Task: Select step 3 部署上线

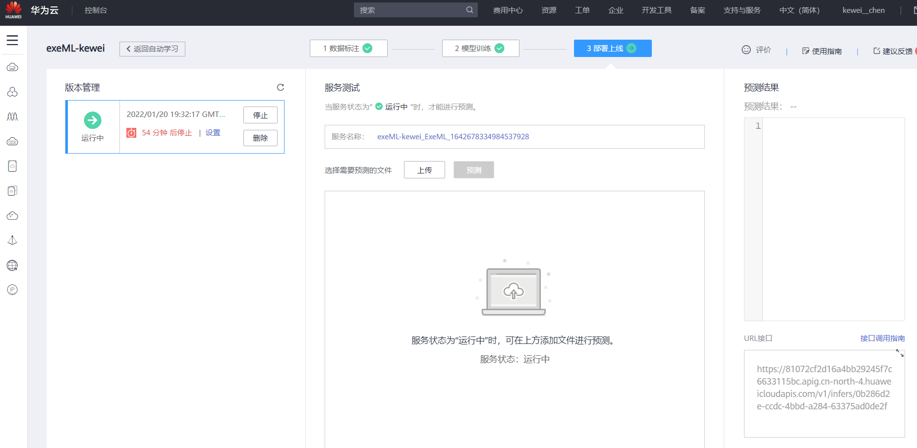Action: pyautogui.click(x=613, y=48)
